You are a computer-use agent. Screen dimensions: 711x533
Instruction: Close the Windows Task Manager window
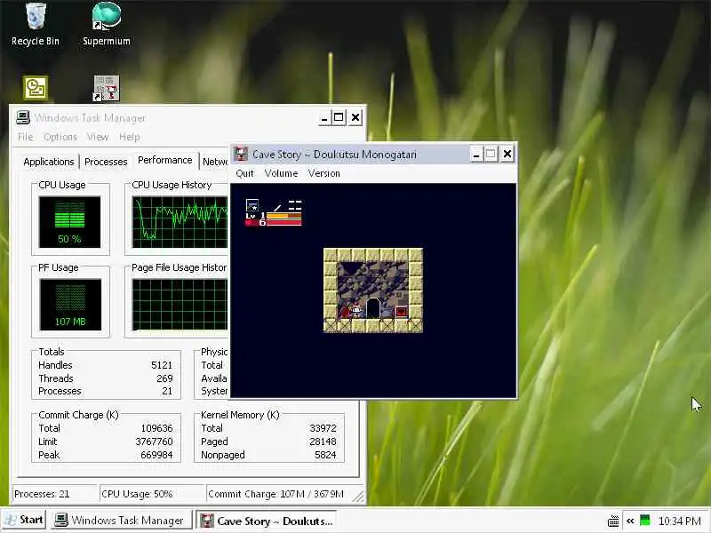click(x=355, y=118)
